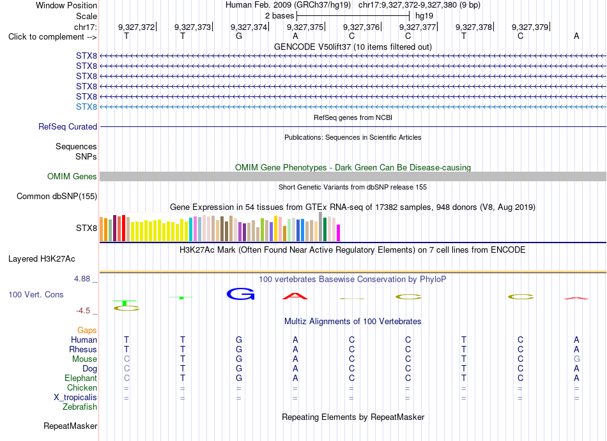Click the 4.88 upper scale value
Image resolution: width=607 pixels, height=441 pixels.
point(82,279)
